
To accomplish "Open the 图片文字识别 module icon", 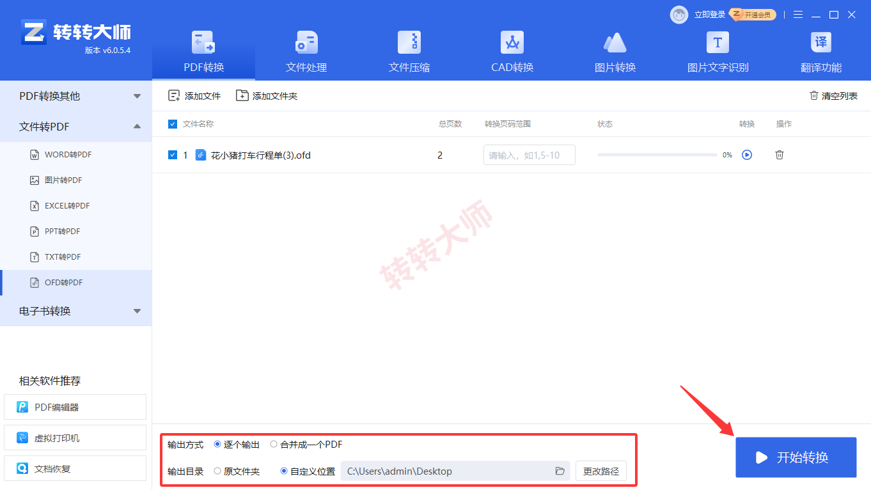I will coord(718,42).
